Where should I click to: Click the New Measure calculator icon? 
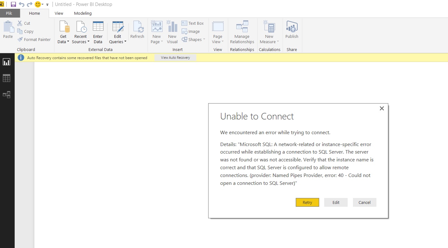click(269, 26)
